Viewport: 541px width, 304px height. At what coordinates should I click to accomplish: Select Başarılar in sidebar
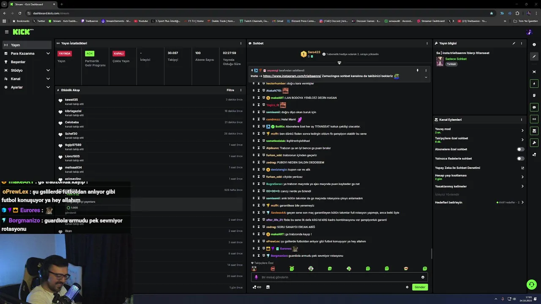click(x=27, y=62)
